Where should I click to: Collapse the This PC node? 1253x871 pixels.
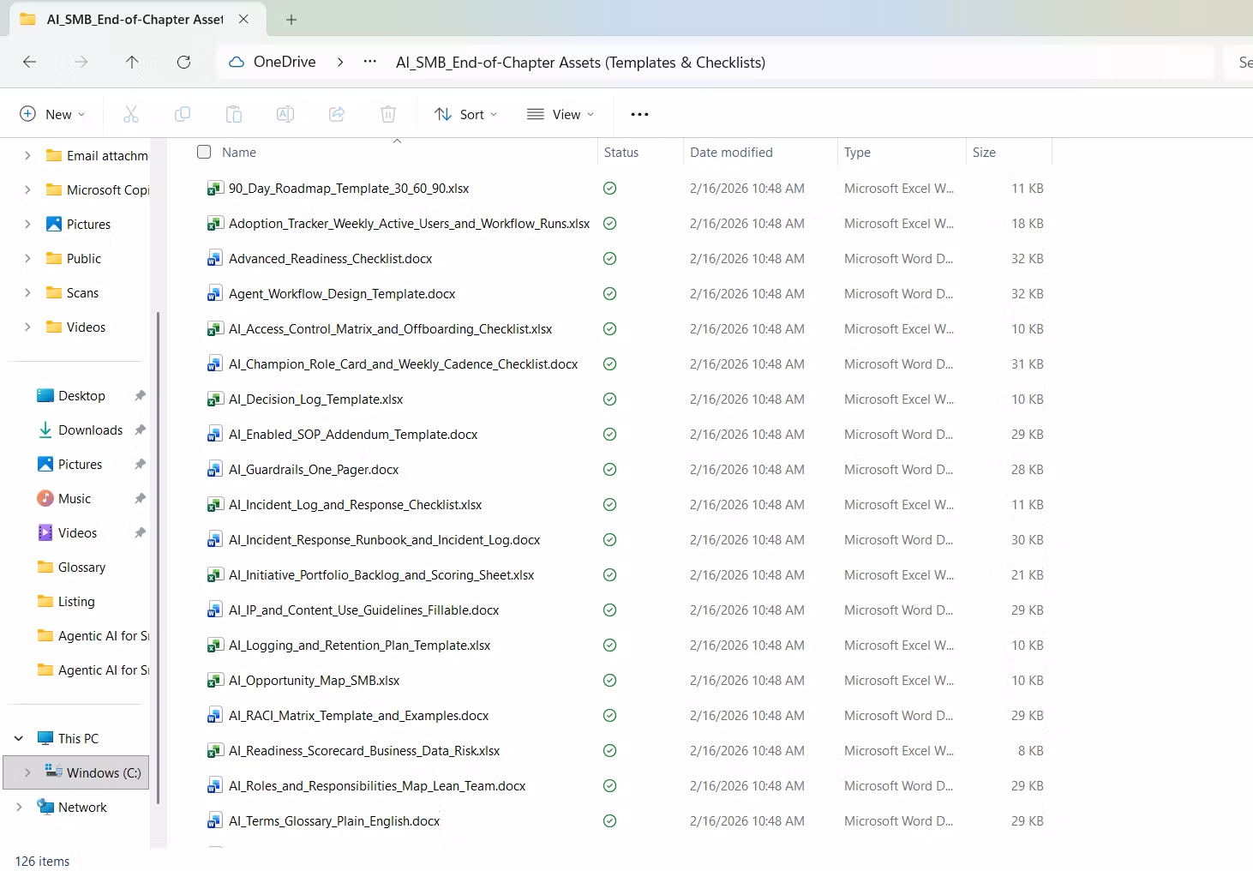pos(19,738)
